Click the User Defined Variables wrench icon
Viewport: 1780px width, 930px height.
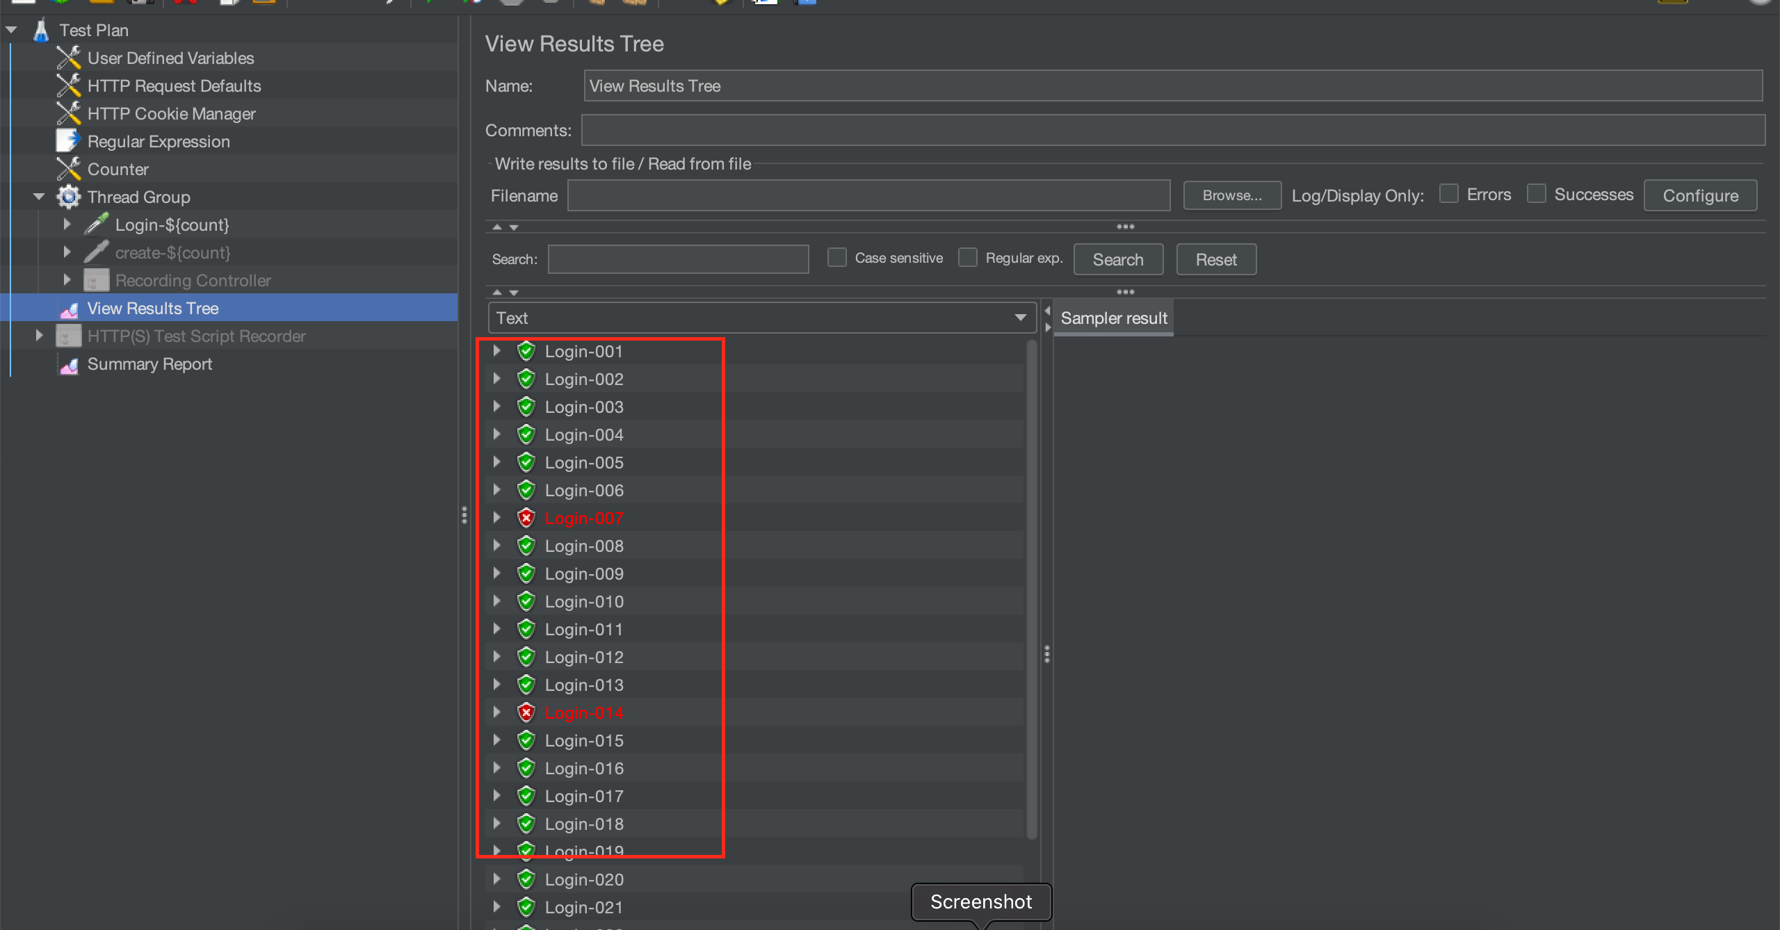pyautogui.click(x=68, y=58)
